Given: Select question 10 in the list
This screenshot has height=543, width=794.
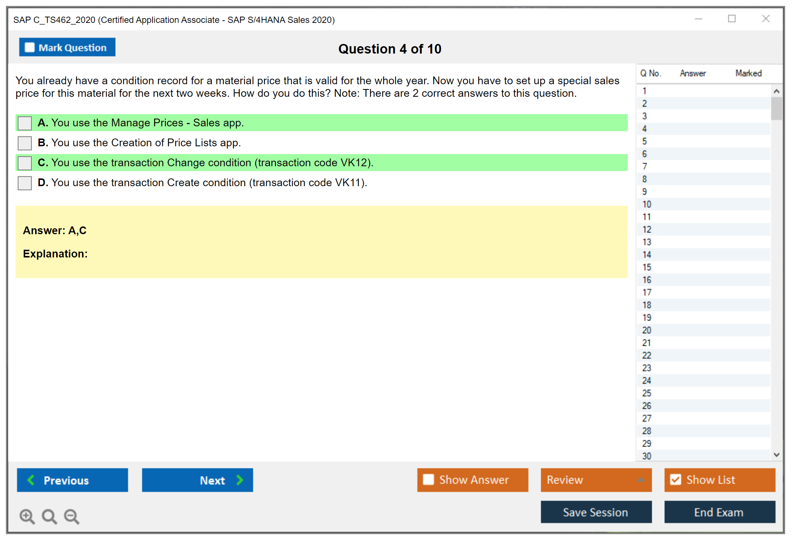Looking at the screenshot, I should point(647,204).
